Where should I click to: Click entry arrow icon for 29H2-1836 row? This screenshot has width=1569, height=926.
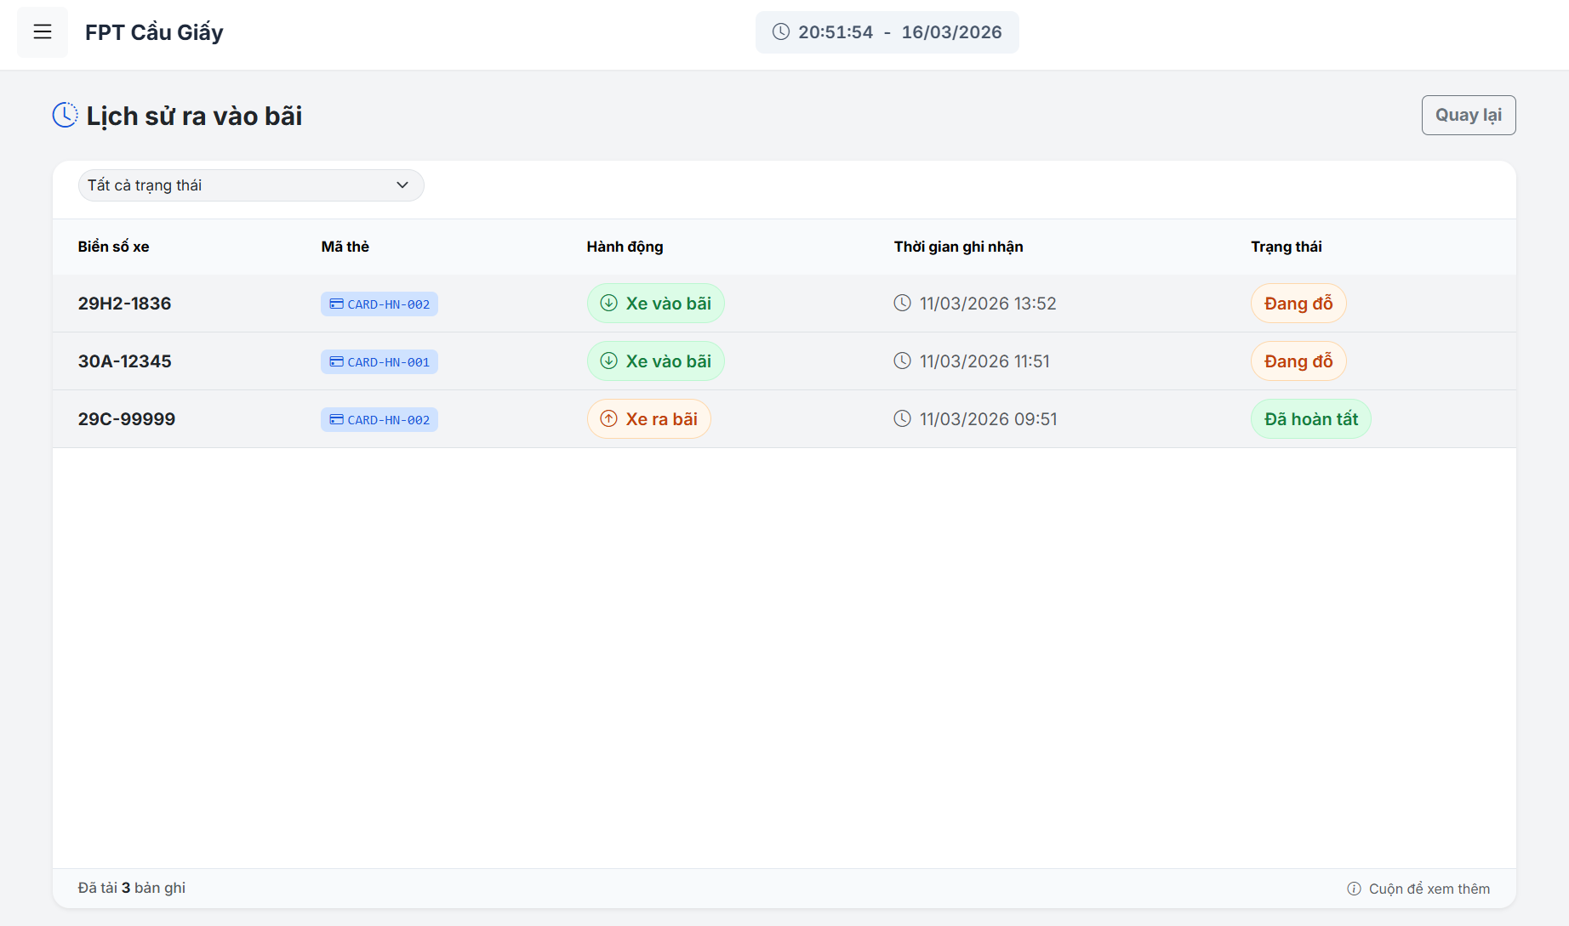coord(608,304)
